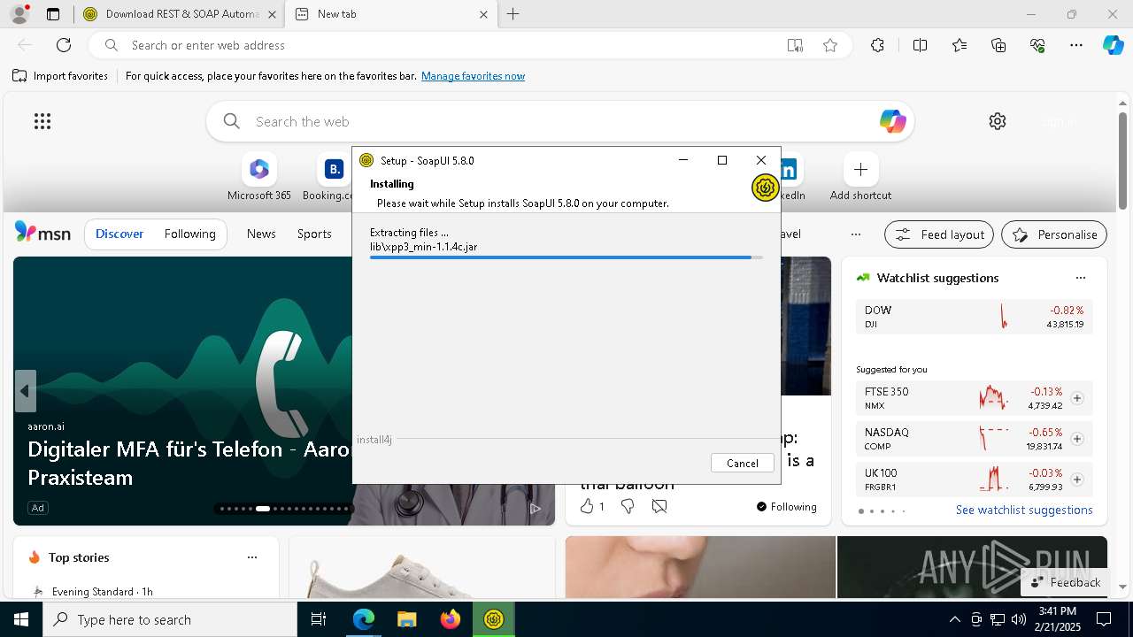The image size is (1133, 637).
Task: Open page settings gear icon
Action: [x=998, y=121]
